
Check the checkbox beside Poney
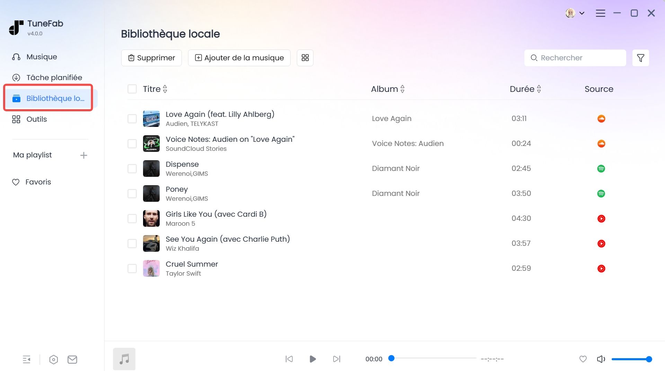(x=132, y=193)
